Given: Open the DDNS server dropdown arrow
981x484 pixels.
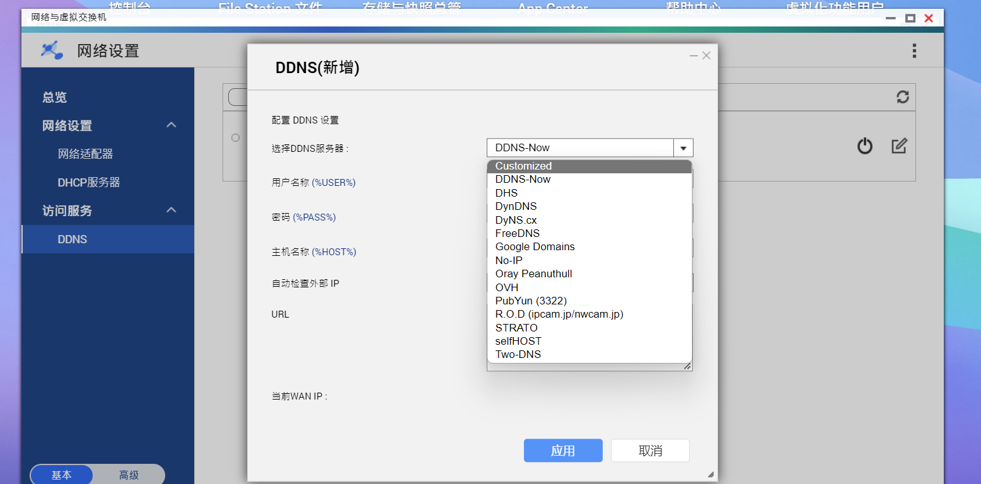Looking at the screenshot, I should pyautogui.click(x=683, y=148).
